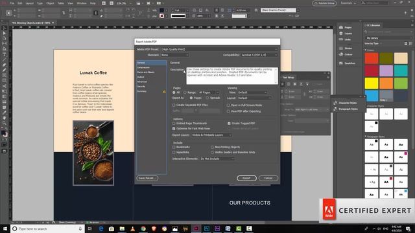Open the Layout dropdown under Viewing
Viewport: 415px width, 233px height.
(x=254, y=98)
